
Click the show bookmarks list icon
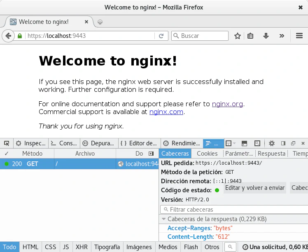(x=250, y=36)
